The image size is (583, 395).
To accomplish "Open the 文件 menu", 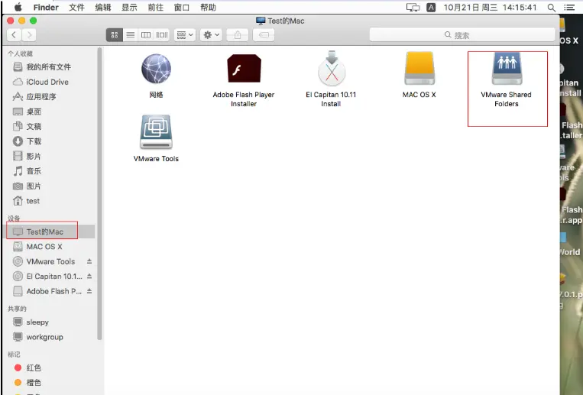I will (76, 8).
